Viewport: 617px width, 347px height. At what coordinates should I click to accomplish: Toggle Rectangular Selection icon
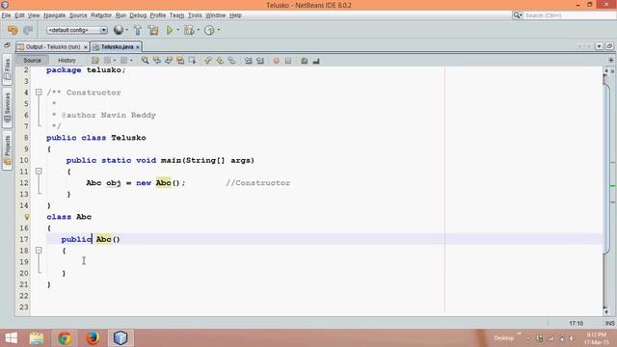pyautogui.click(x=192, y=60)
